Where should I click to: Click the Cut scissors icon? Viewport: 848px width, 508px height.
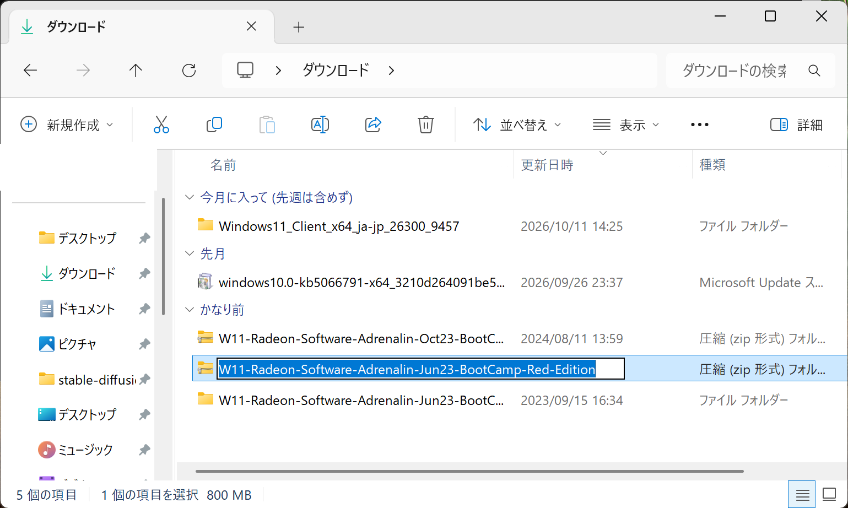[x=161, y=125]
